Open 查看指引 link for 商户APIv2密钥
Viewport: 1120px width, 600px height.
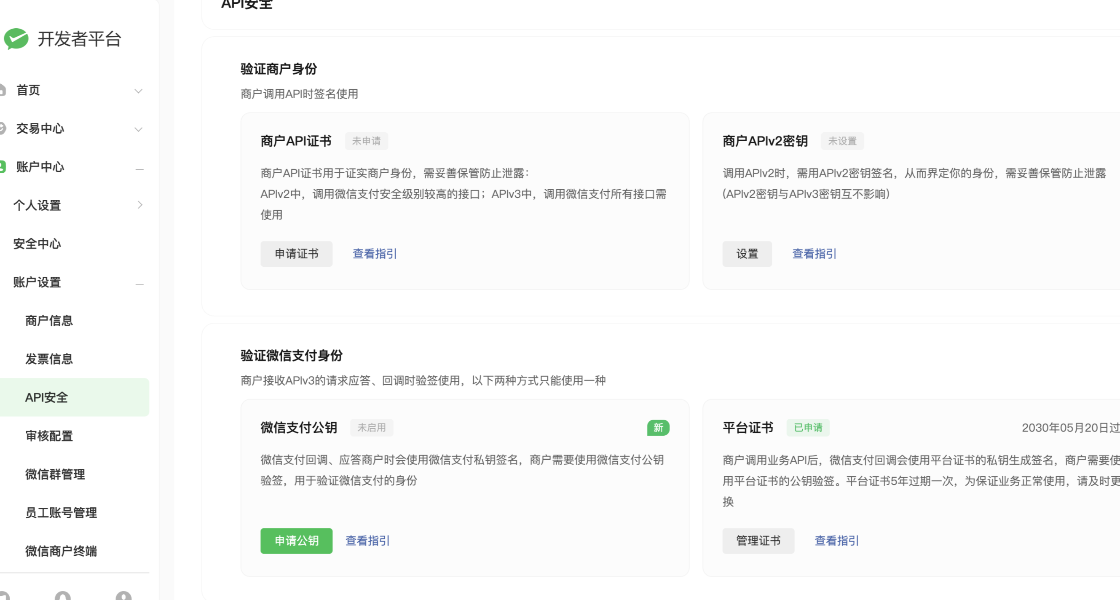point(815,254)
